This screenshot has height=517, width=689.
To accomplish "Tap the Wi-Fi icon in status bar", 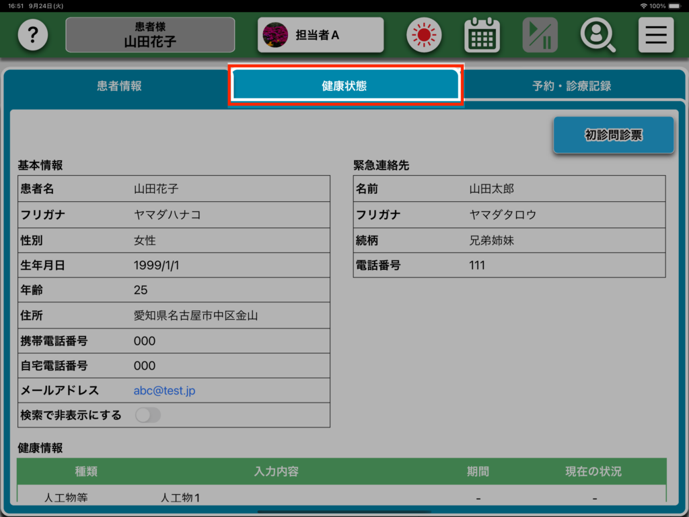I will click(644, 6).
